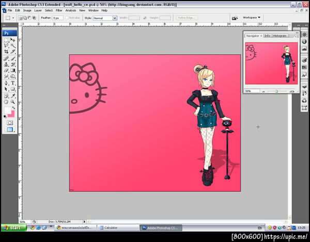
Task: Select the Gradient tool
Action: click(x=13, y=70)
